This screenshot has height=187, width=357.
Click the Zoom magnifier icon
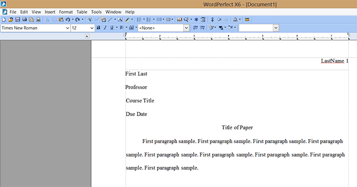[x=186, y=19]
